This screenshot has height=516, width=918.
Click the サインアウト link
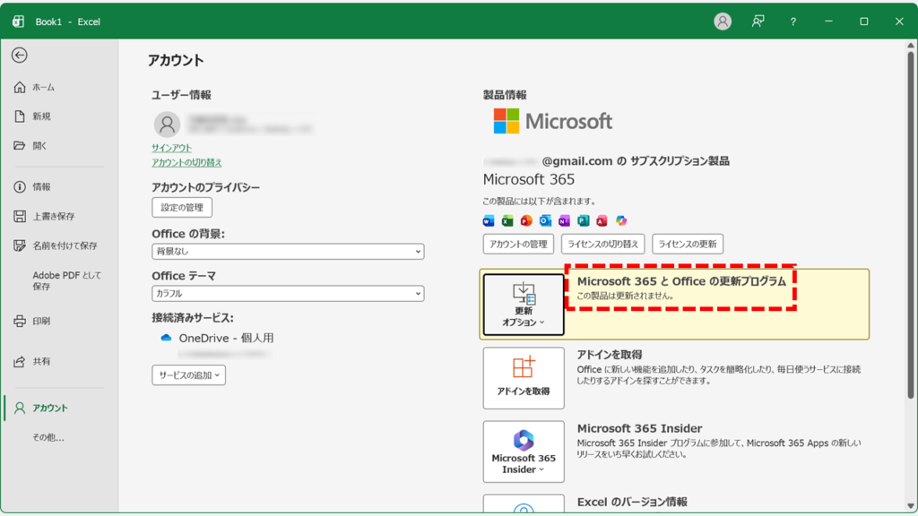(171, 148)
